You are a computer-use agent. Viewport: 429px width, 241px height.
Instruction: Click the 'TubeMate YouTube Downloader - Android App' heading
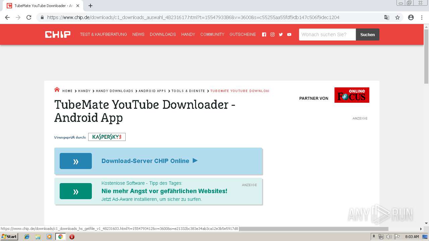coord(145,111)
